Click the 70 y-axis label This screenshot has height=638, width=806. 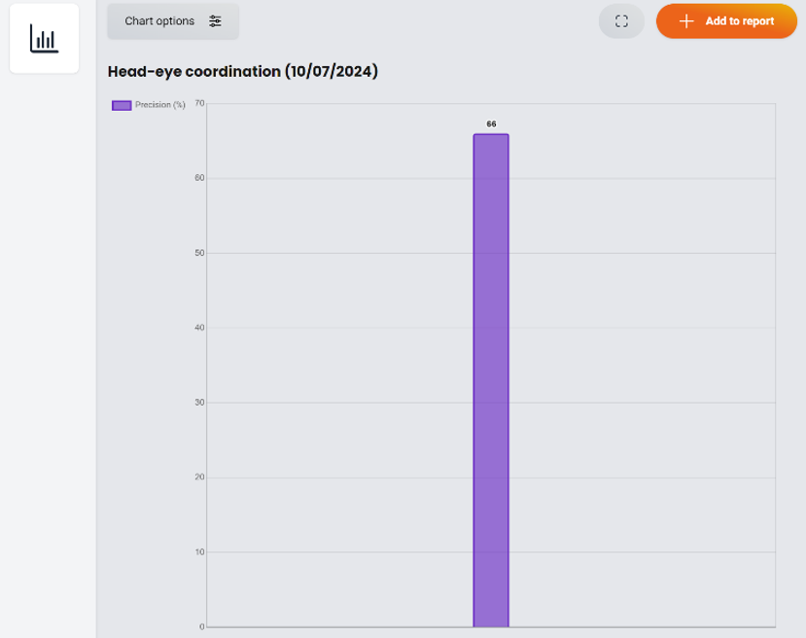click(198, 103)
